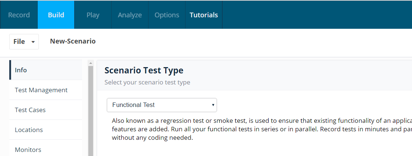Screen dimensions: 412x156
Task: Click the New-Scenario name label
Action: point(73,41)
